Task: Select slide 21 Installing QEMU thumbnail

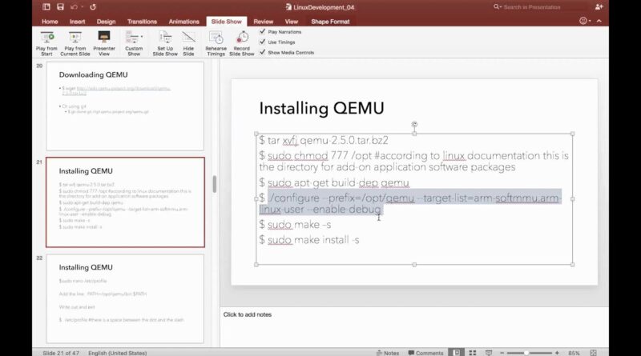Action: click(x=125, y=202)
